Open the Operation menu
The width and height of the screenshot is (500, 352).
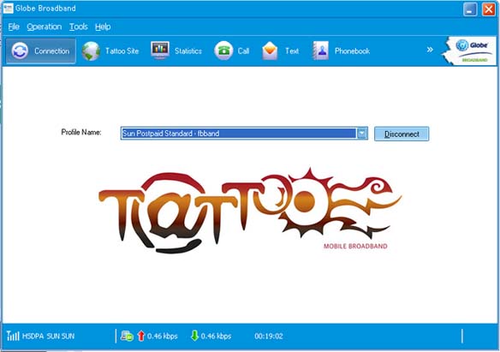click(x=45, y=27)
